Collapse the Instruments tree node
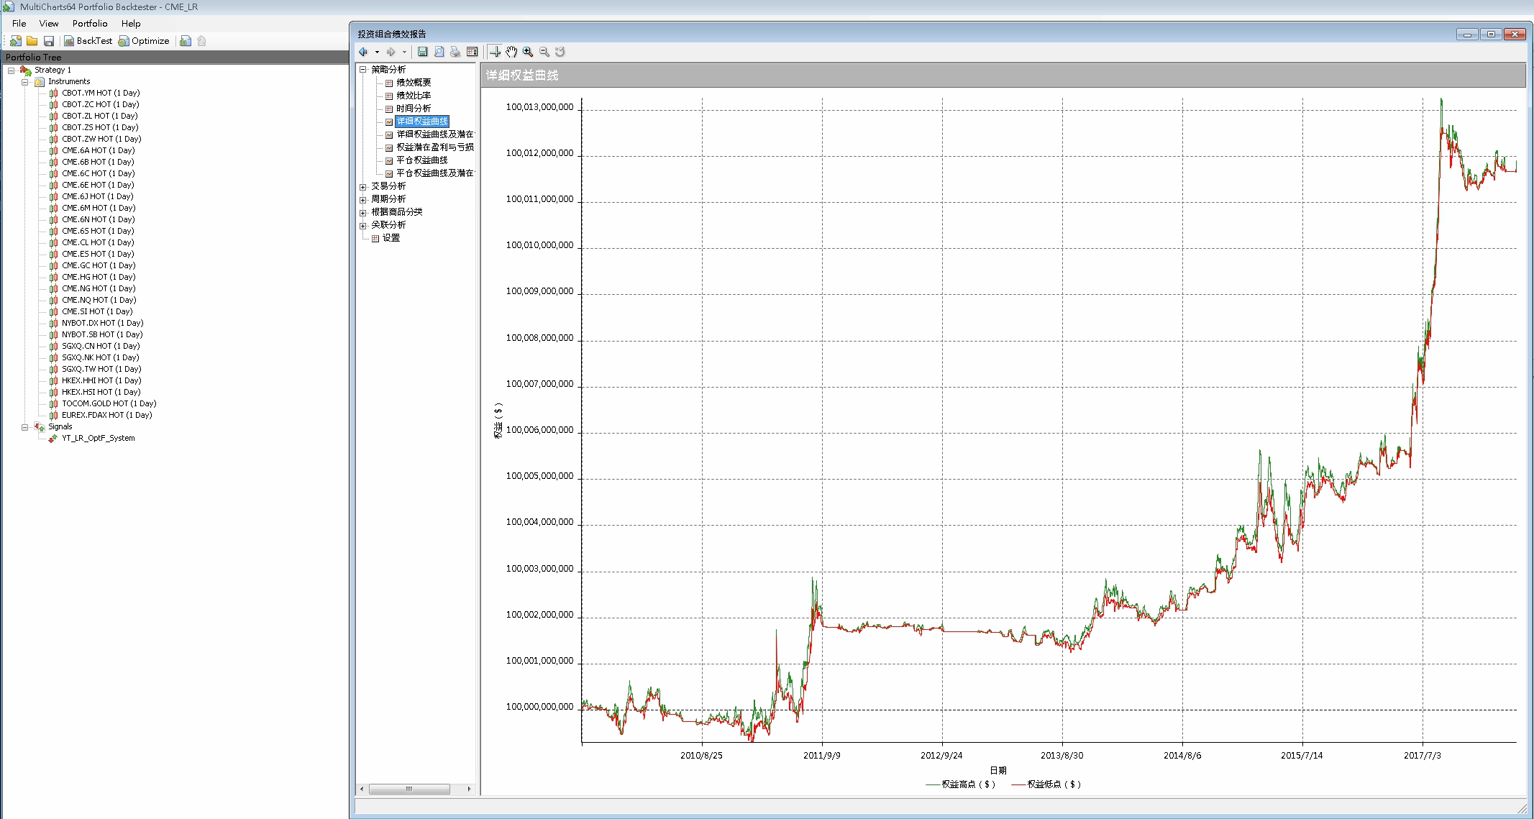This screenshot has width=1534, height=819. pos(24,82)
